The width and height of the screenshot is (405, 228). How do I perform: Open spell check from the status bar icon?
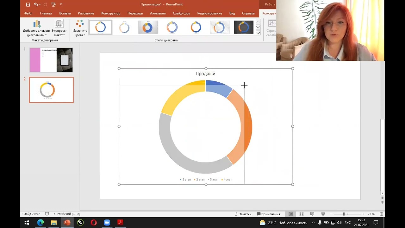47,214
